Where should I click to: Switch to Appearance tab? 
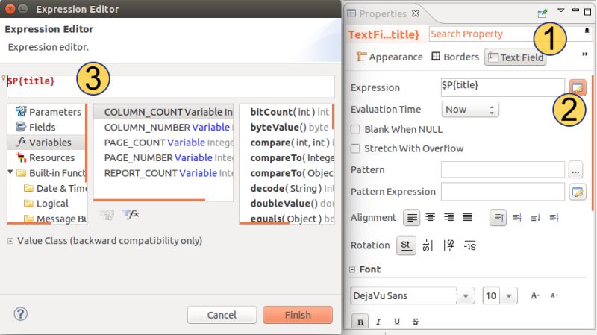(390, 57)
